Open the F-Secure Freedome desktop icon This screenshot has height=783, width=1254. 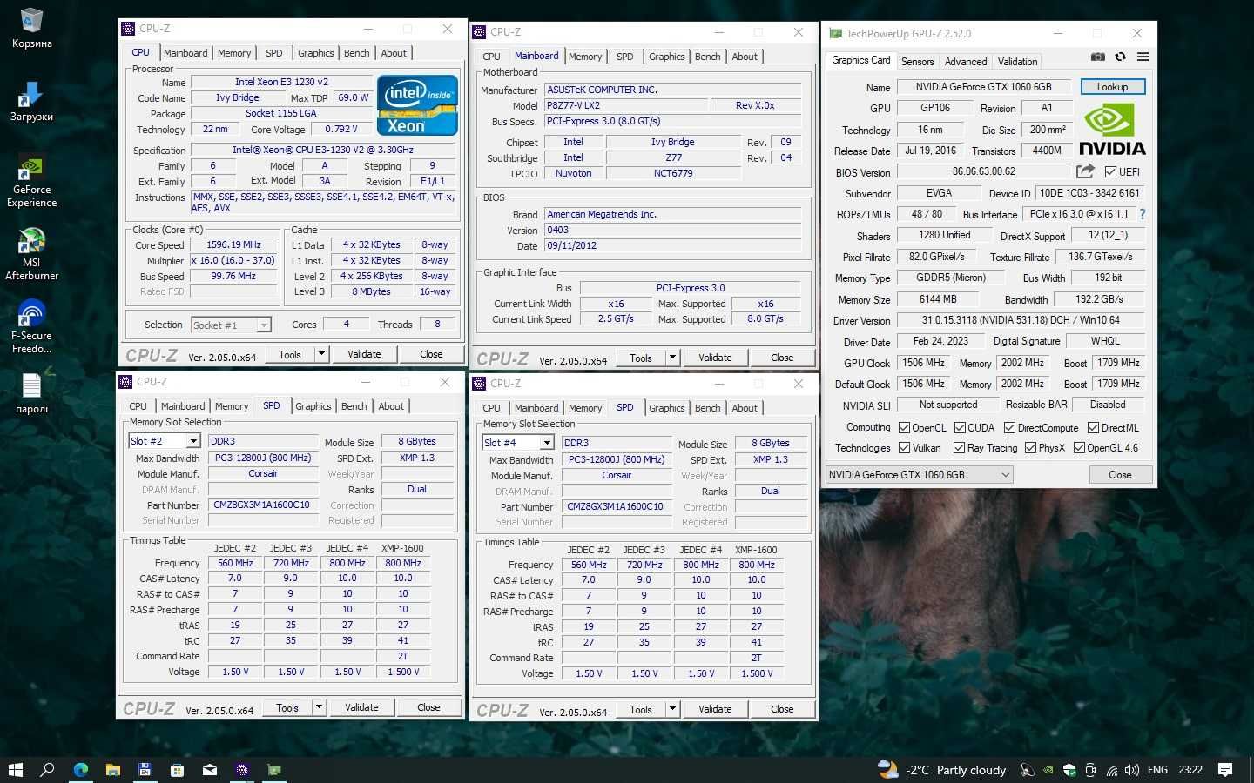(31, 326)
